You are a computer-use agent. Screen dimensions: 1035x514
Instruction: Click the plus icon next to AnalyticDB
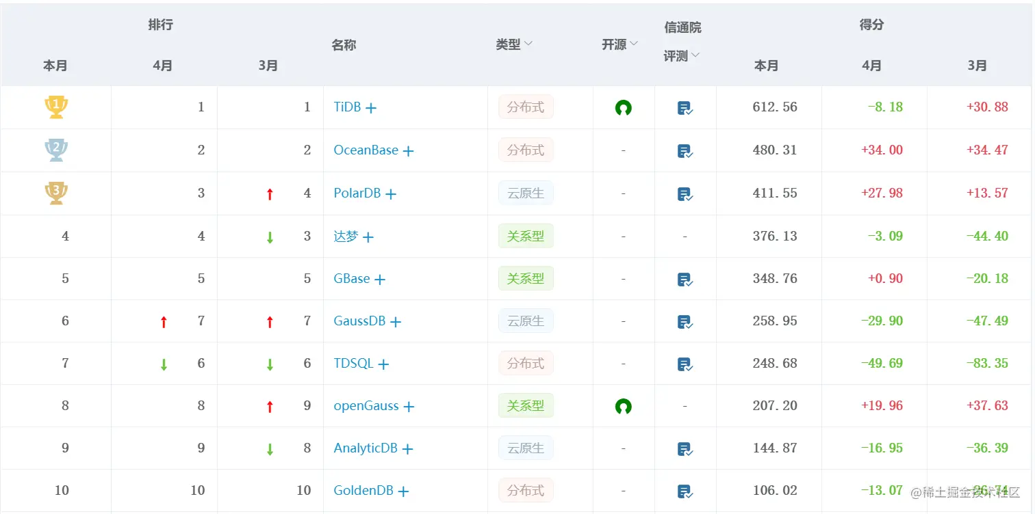pos(407,449)
